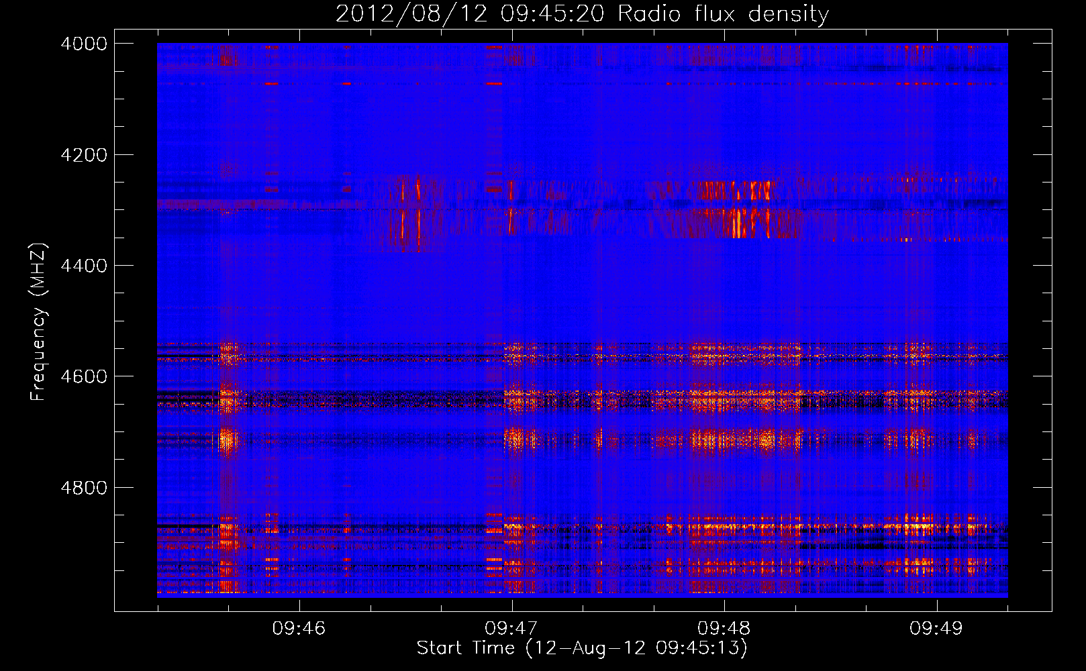The image size is (1086, 671).
Task: Click the 4000 frequency tick label
Action: [x=84, y=44]
